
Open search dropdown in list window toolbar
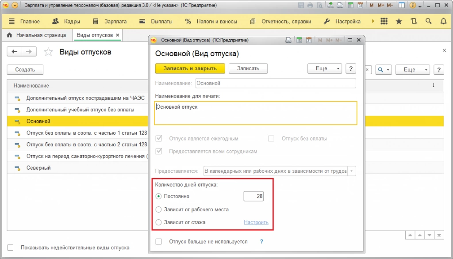[x=384, y=69]
